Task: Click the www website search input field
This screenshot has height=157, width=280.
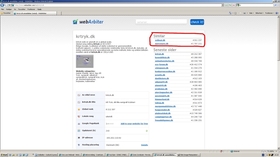Action: coord(162,22)
